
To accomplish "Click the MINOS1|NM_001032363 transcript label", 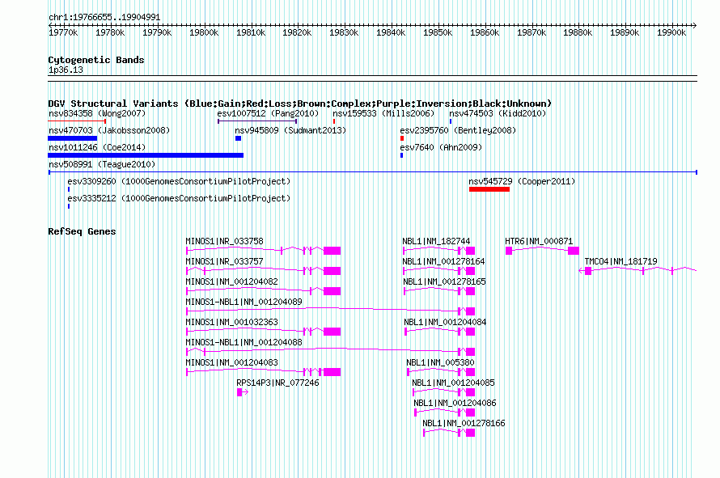I will 232,322.
